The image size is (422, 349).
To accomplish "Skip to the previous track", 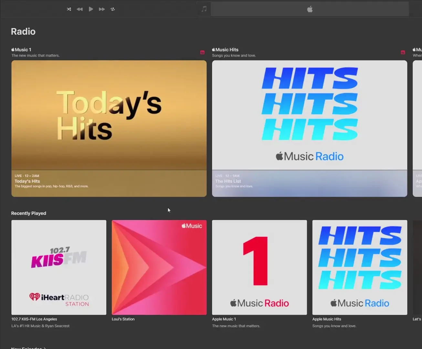I will point(79,9).
